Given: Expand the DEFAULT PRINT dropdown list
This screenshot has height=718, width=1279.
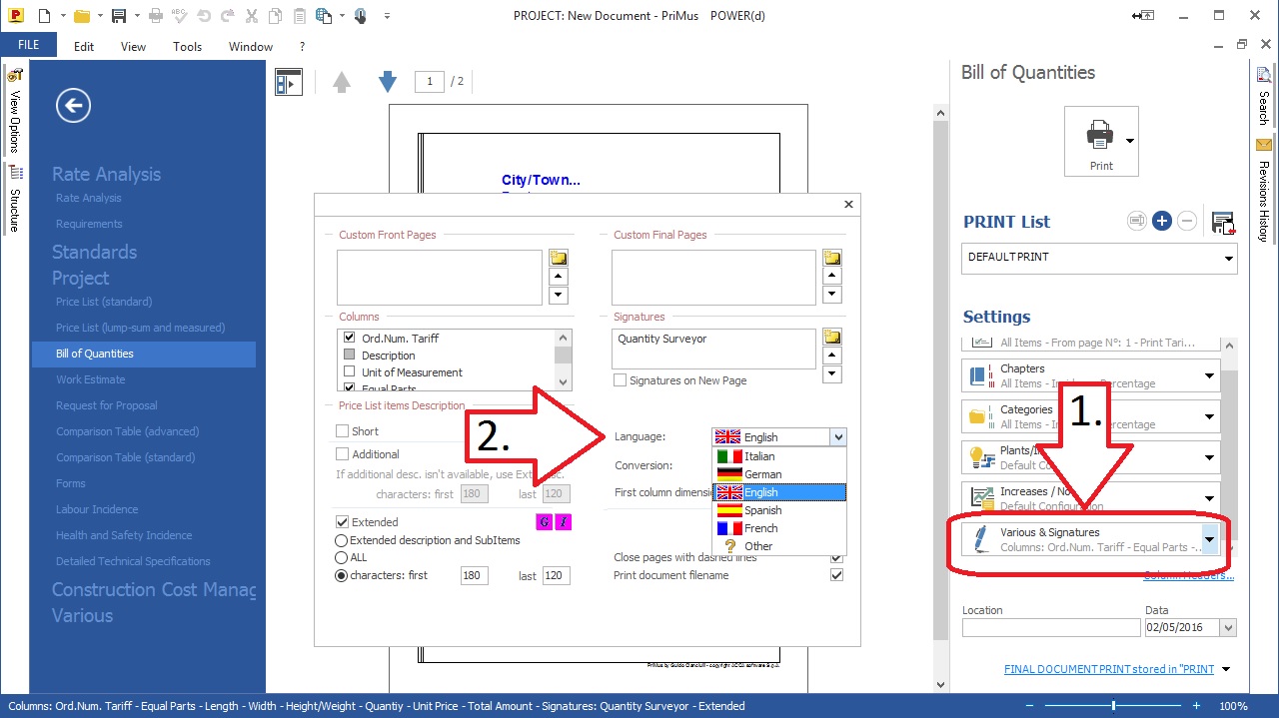Looking at the screenshot, I should pos(1229,258).
